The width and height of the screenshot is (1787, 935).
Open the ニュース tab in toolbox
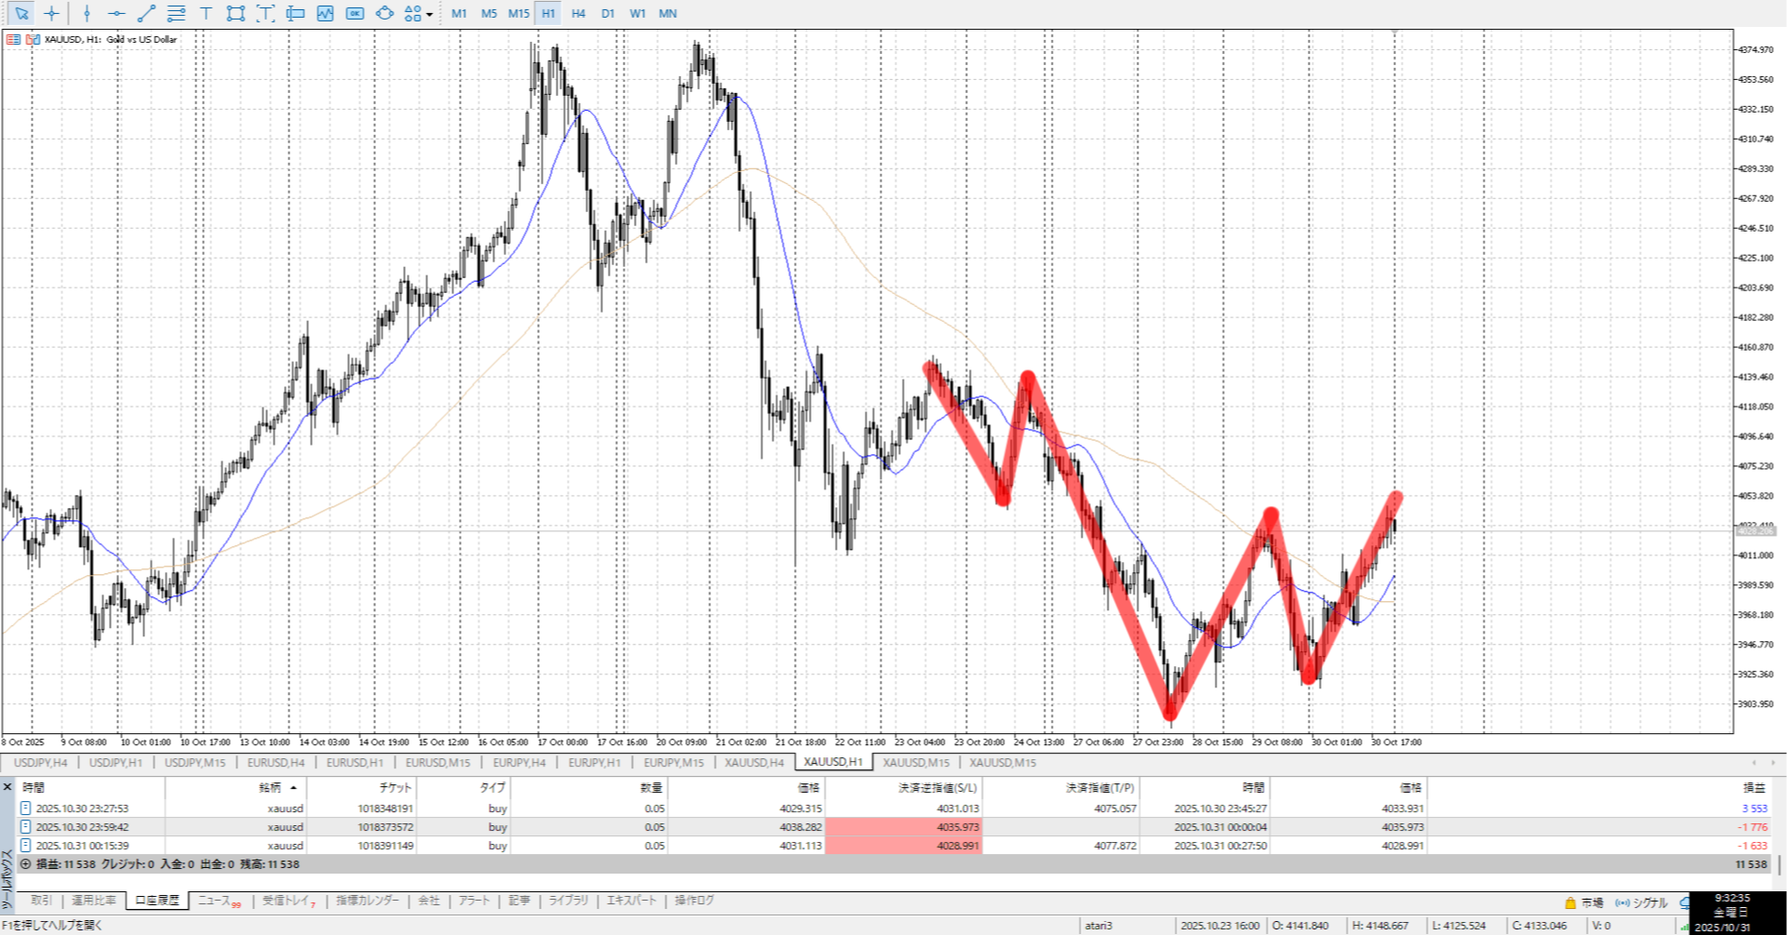(x=217, y=901)
